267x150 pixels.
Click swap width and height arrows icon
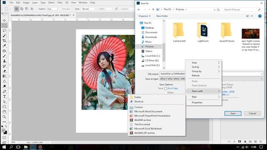(116, 9)
